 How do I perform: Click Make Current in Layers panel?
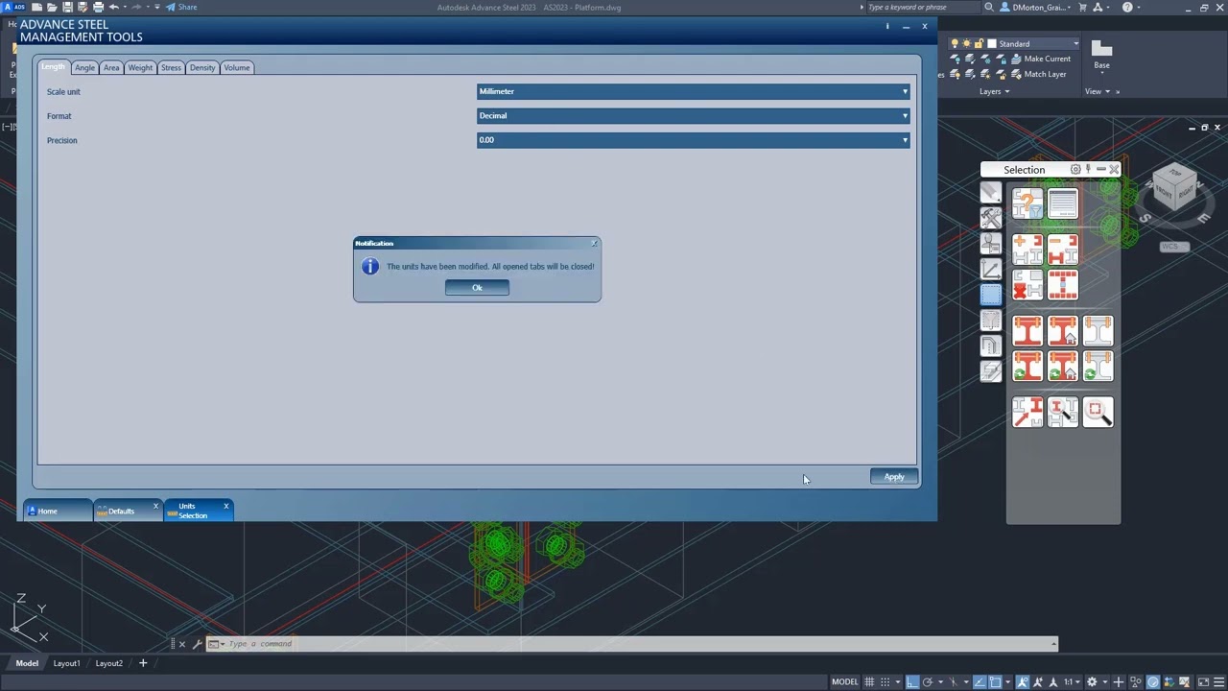pyautogui.click(x=1039, y=59)
